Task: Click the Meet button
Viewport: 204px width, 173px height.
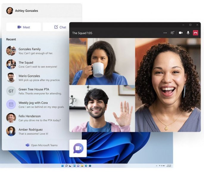Action: (24, 27)
